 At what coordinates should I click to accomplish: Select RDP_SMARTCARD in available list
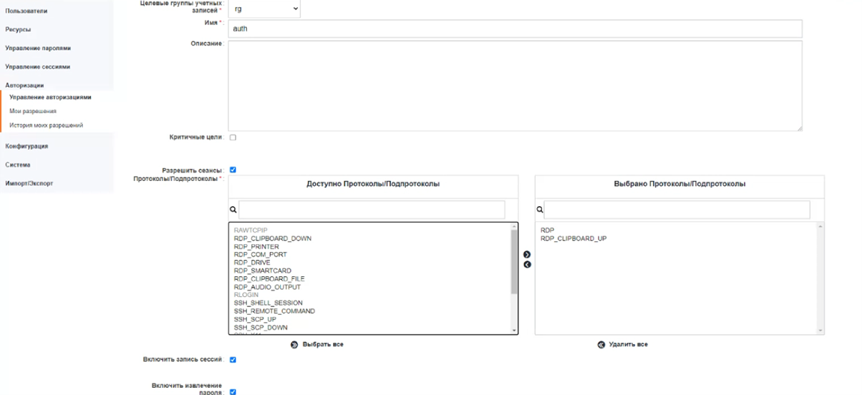tap(262, 270)
